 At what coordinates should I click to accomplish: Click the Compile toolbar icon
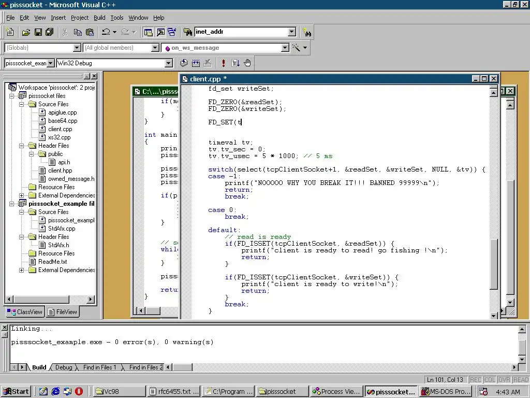point(184,63)
